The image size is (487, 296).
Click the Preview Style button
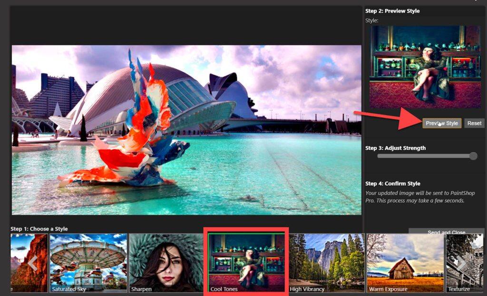coord(441,123)
